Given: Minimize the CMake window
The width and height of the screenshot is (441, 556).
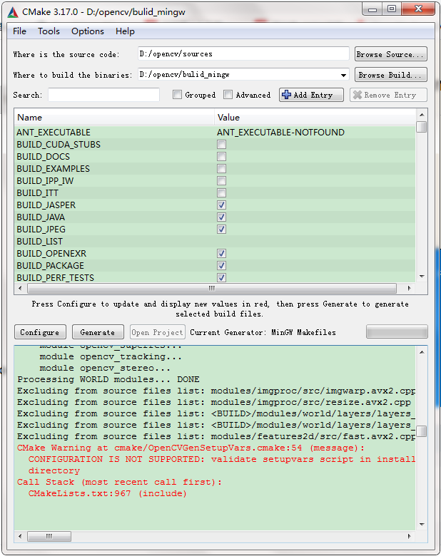Looking at the screenshot, I should coord(372,9).
